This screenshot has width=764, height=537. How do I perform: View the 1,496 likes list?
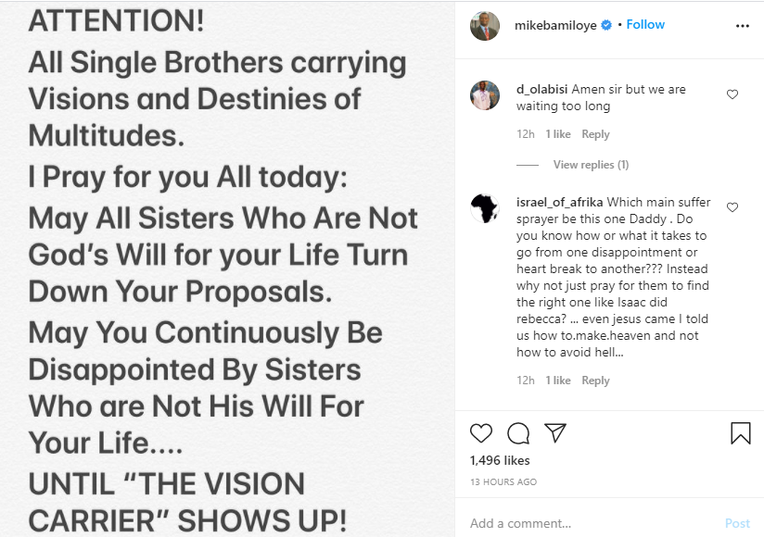click(x=500, y=460)
